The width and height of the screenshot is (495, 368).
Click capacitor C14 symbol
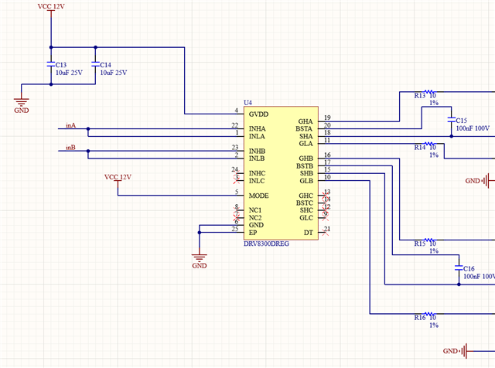tap(95, 64)
